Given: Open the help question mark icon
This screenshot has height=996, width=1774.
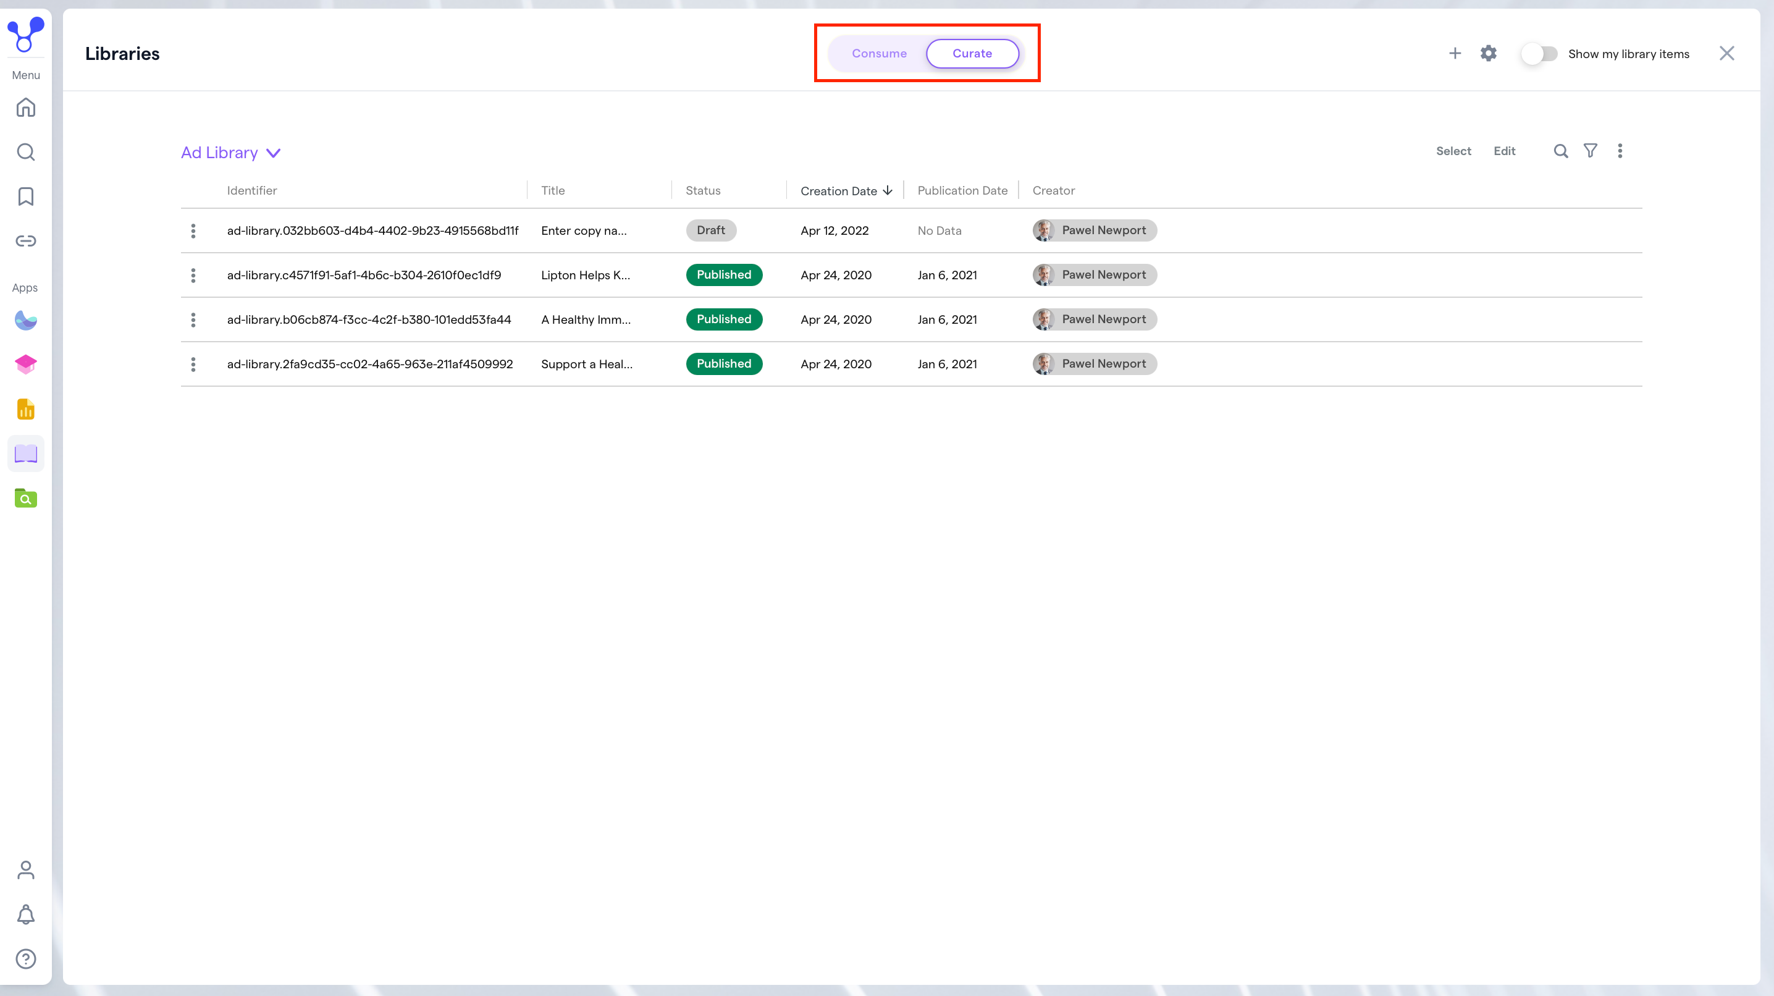Looking at the screenshot, I should pyautogui.click(x=25, y=959).
